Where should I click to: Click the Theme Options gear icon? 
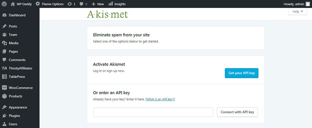[x=38, y=4]
